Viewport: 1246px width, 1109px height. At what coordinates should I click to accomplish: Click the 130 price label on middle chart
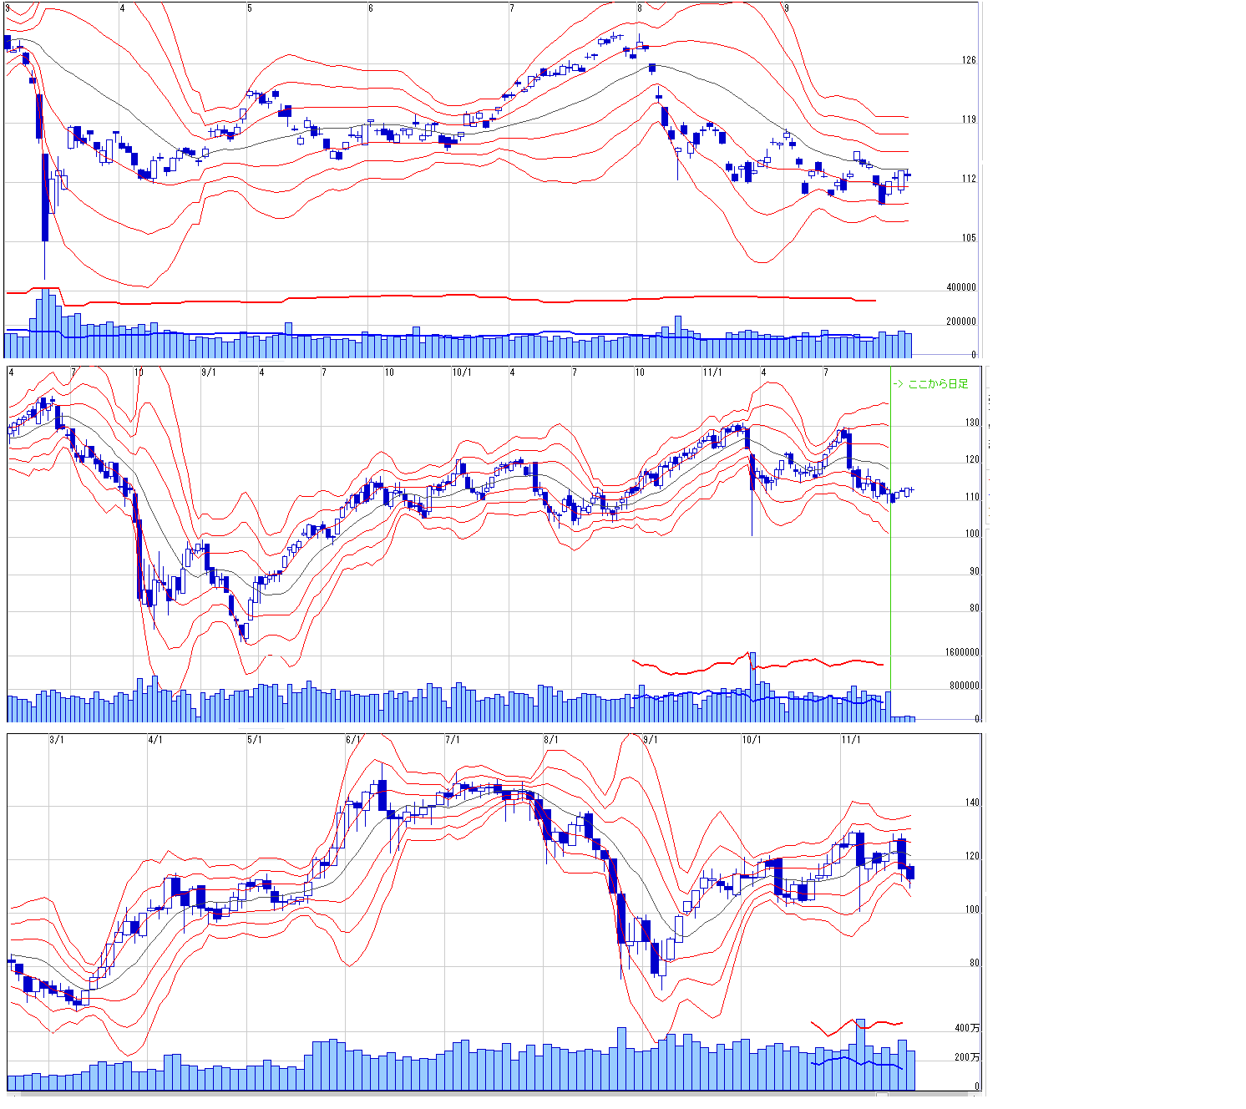pos(973,423)
